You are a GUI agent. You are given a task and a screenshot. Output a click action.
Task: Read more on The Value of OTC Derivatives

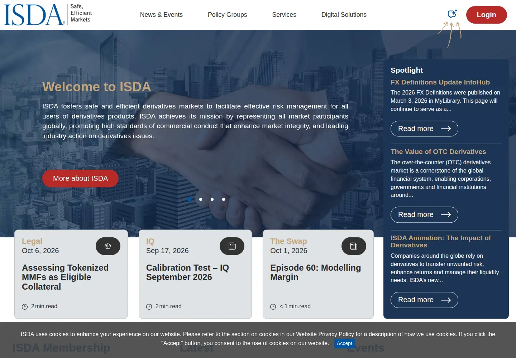(424, 214)
